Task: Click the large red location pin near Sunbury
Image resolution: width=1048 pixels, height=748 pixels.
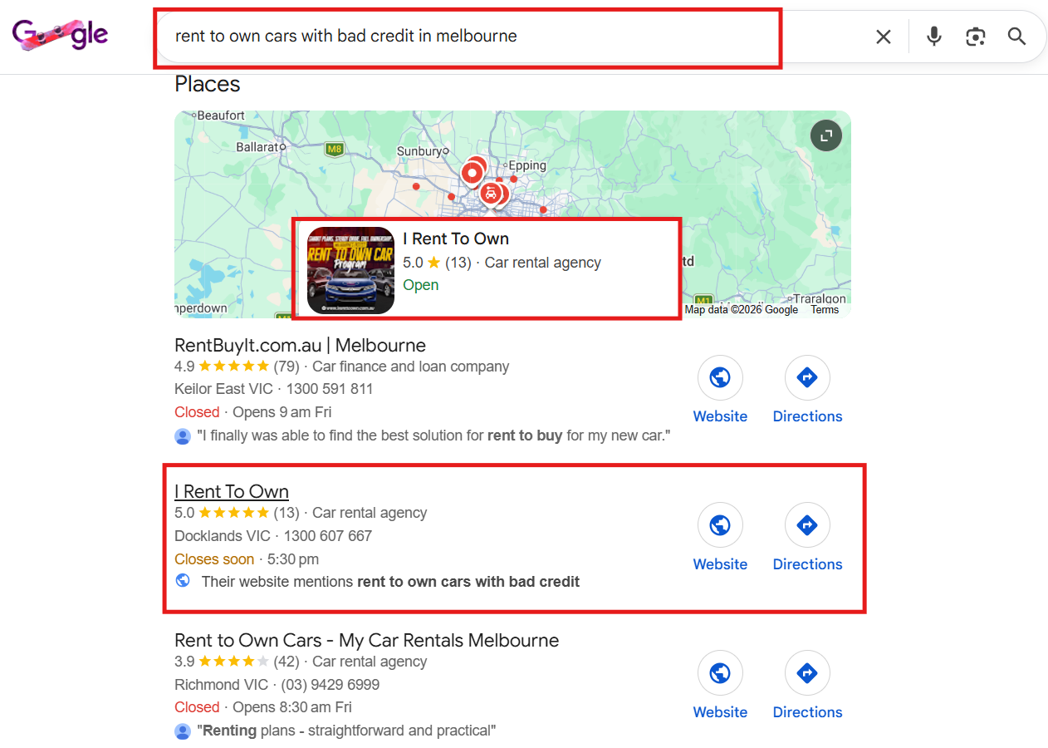Action: [472, 174]
